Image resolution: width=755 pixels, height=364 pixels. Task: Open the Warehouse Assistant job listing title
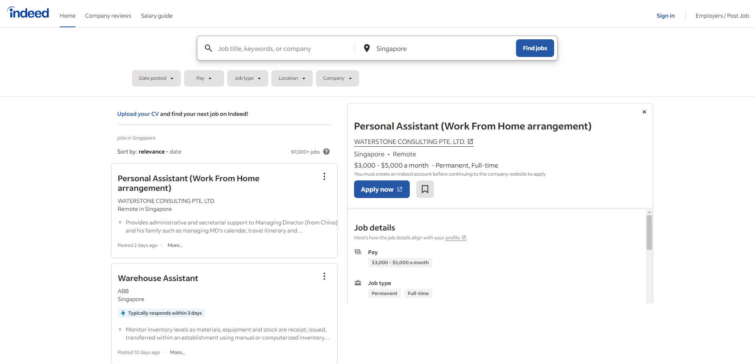(158, 278)
